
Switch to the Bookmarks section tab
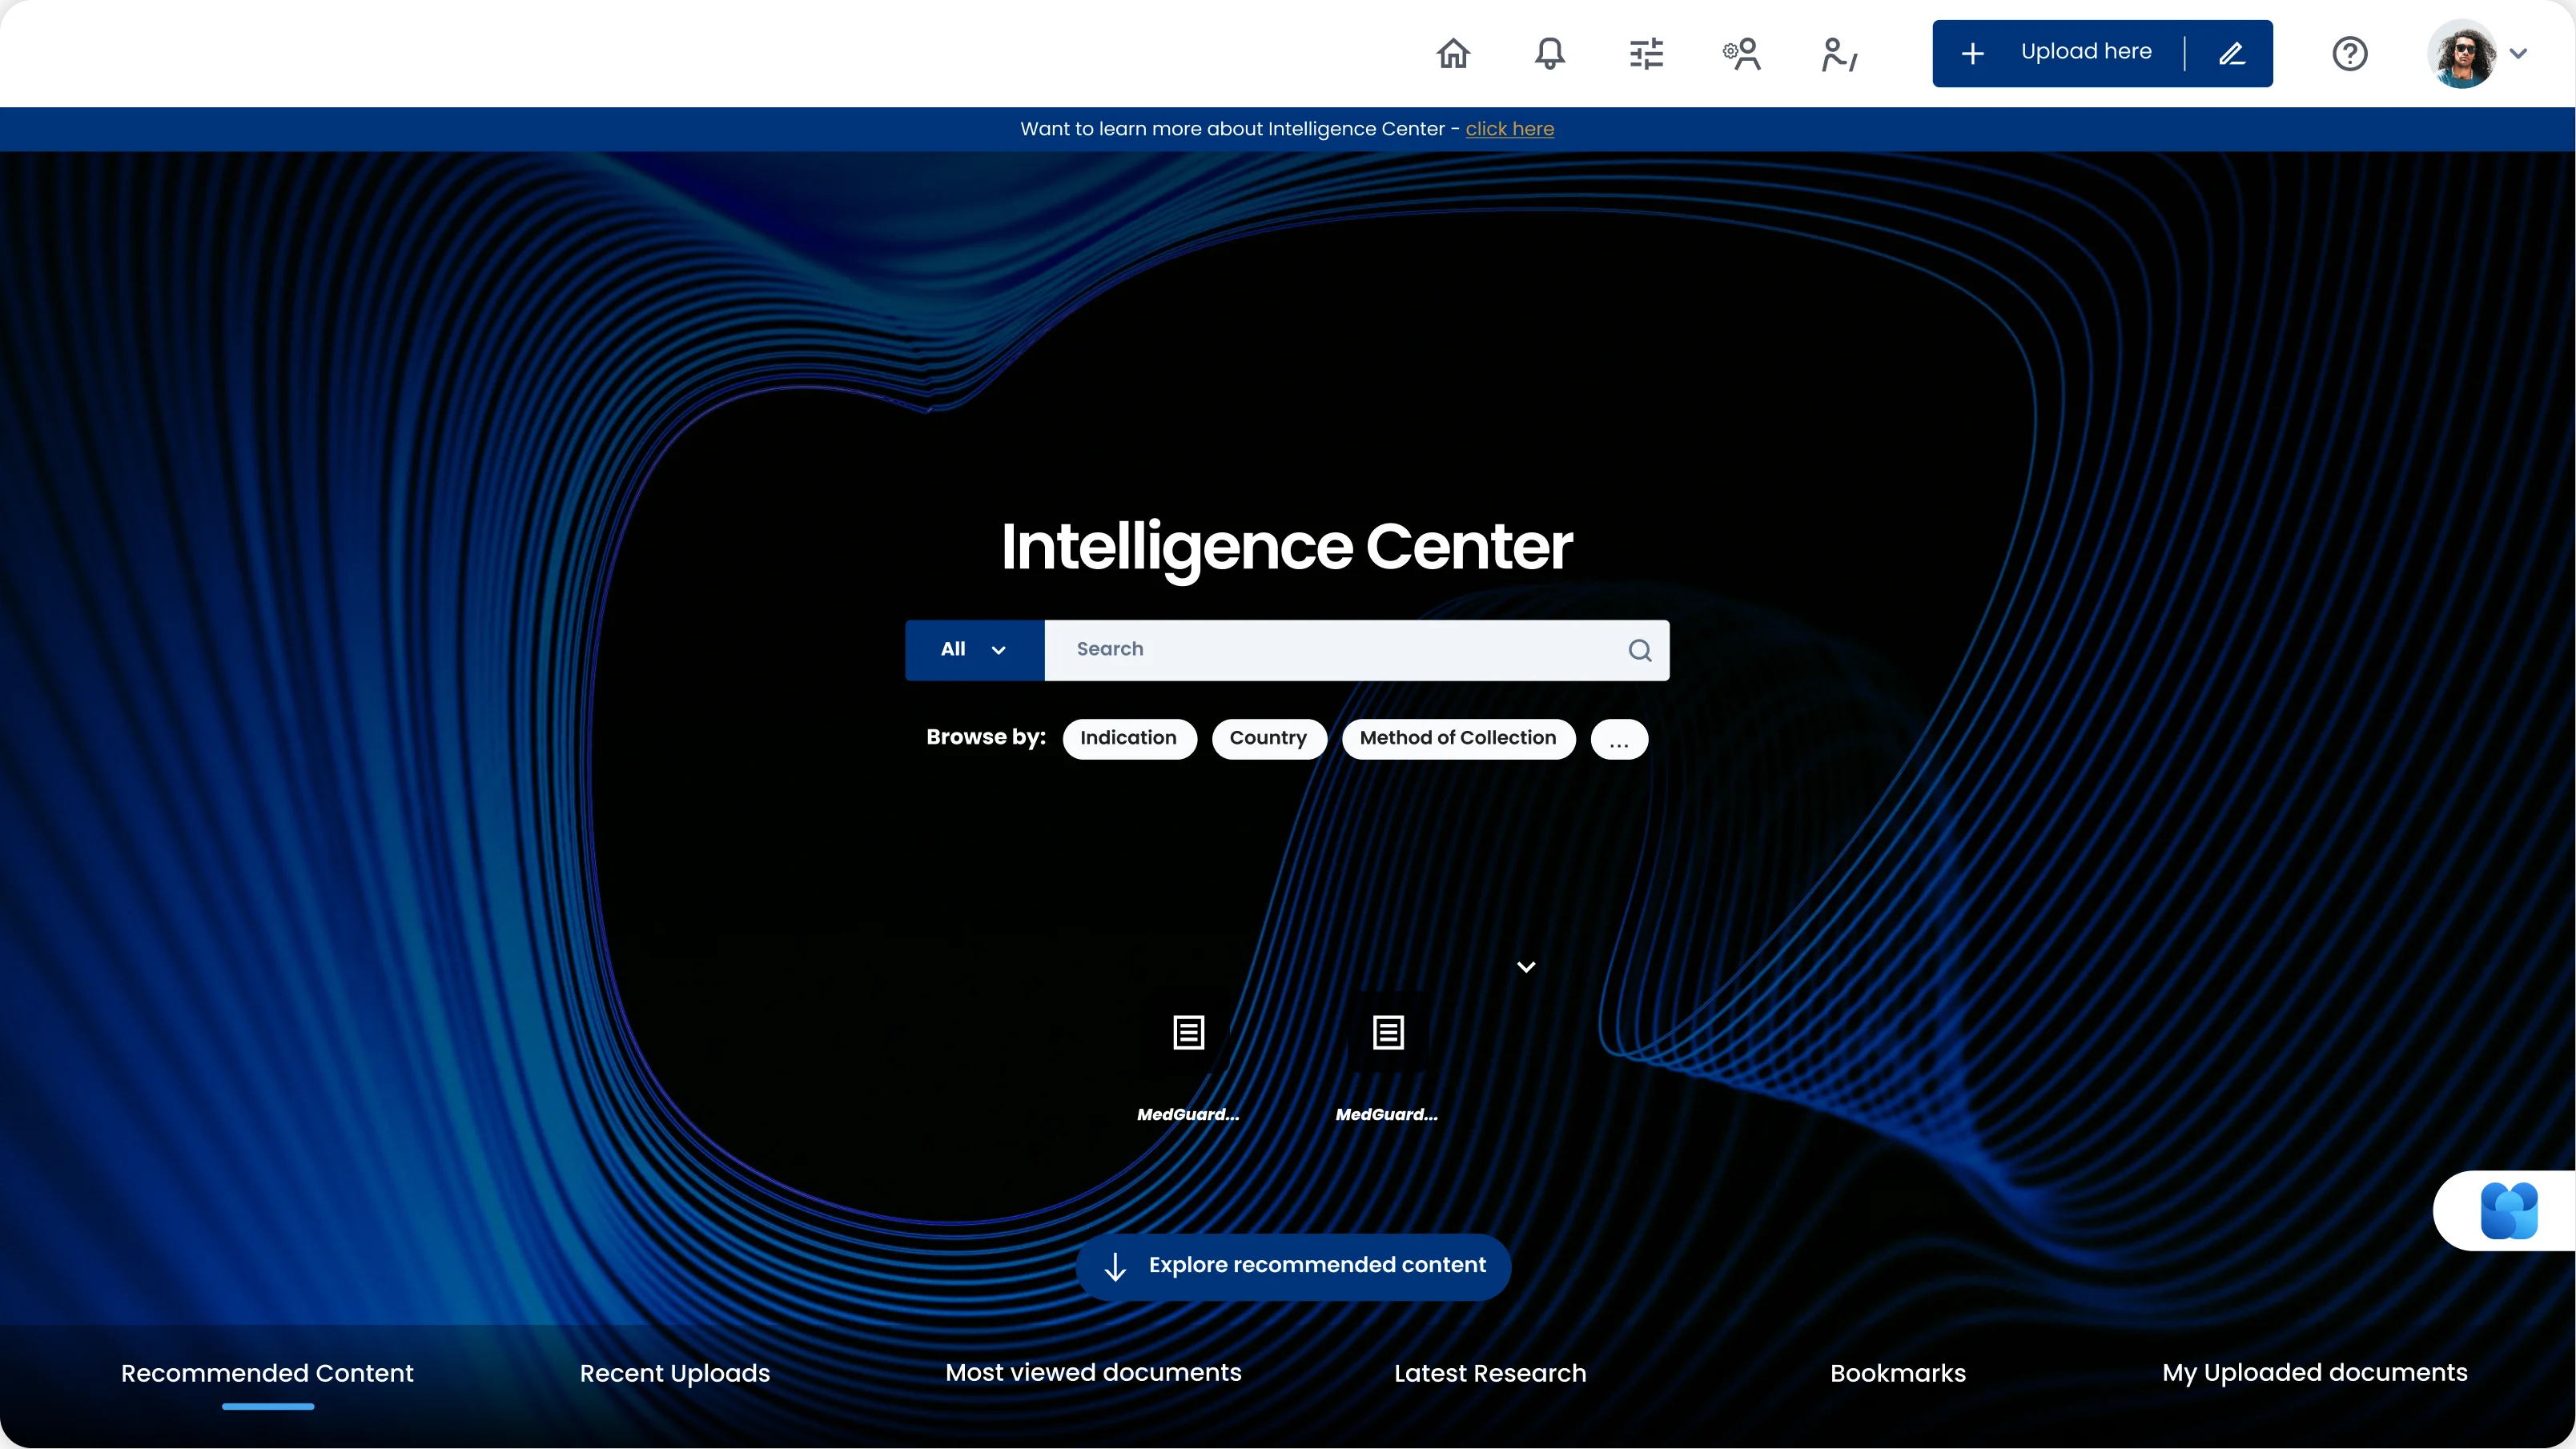point(1897,1373)
